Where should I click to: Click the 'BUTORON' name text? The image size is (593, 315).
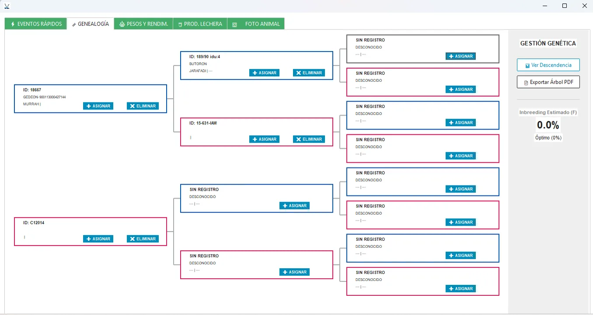click(x=198, y=64)
